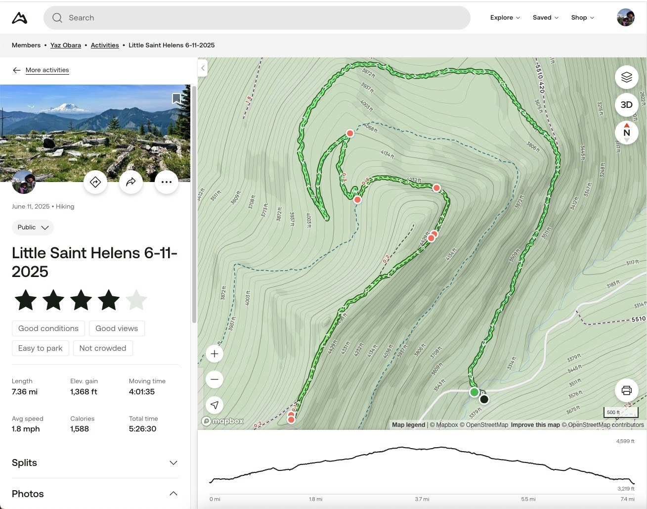
Task: Open the share activity button
Action: tap(131, 182)
